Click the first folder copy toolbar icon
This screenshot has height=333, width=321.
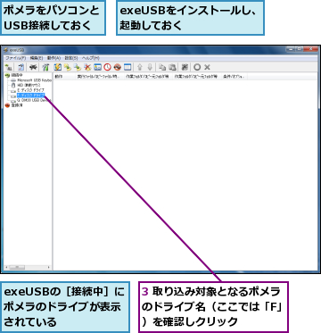pos(68,67)
